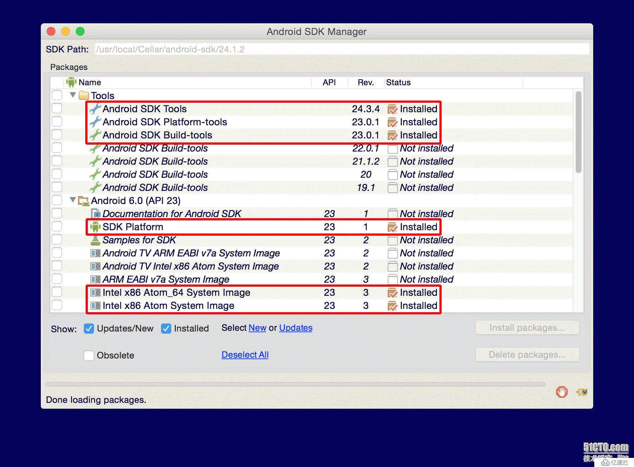Select the Intel x86 Atom System Image row
The image size is (634, 467).
pyautogui.click(x=312, y=305)
